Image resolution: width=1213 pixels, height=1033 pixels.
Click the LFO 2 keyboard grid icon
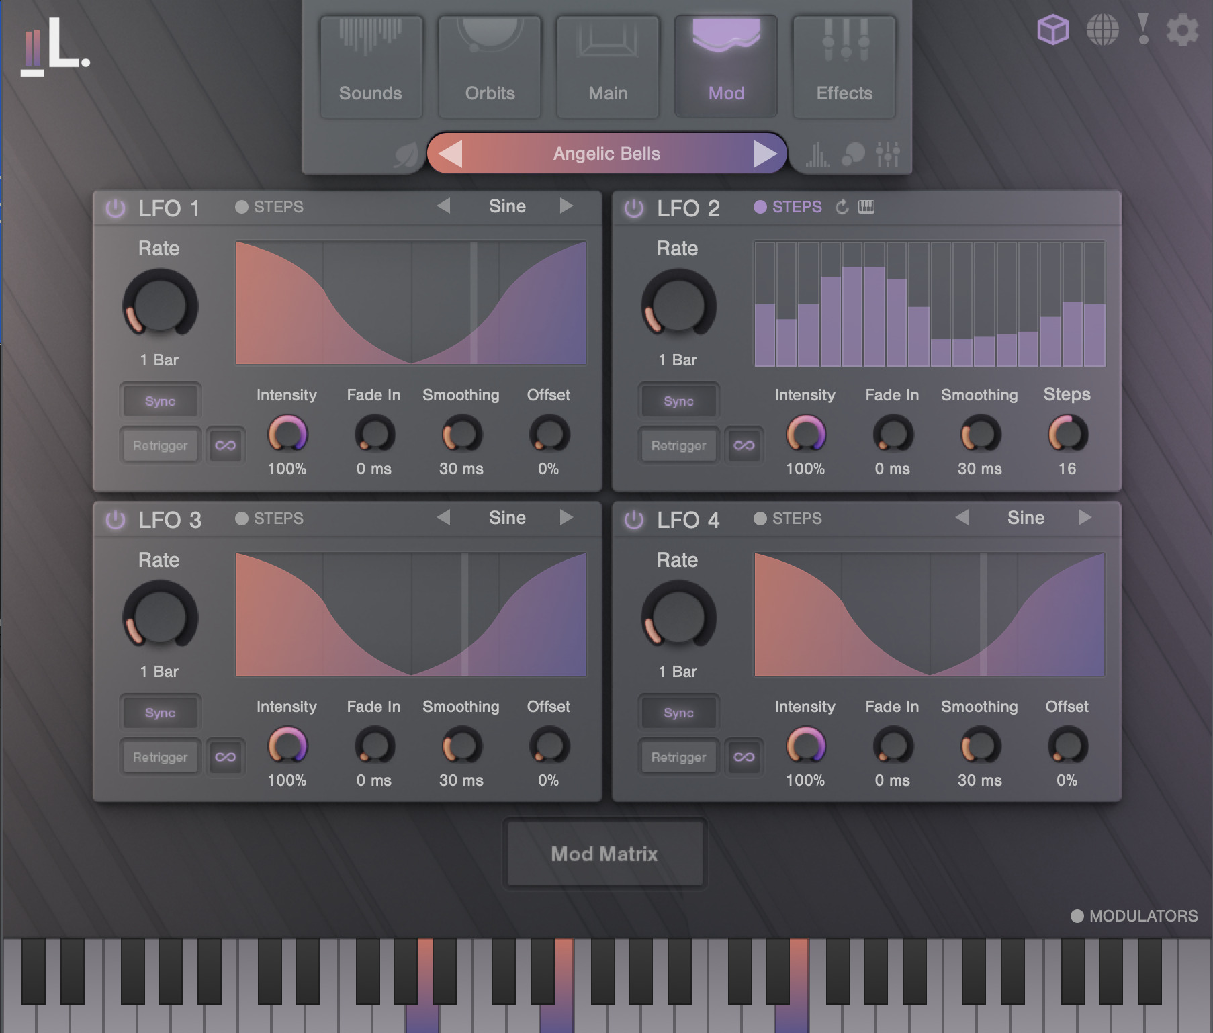tap(866, 207)
